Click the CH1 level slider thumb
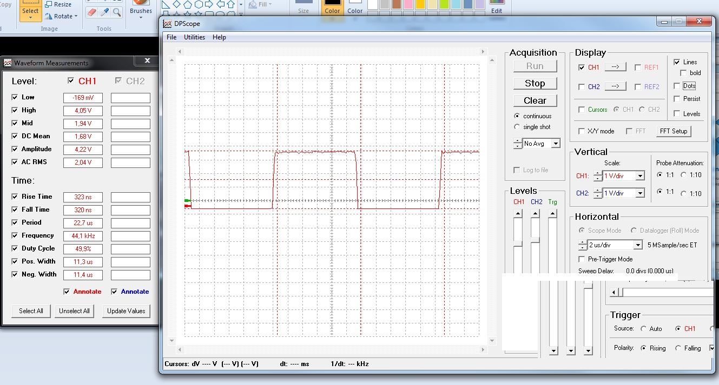This screenshot has height=385, width=719. 518,244
